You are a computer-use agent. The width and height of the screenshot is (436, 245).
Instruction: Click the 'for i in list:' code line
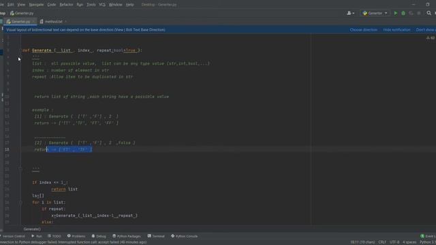point(49,203)
